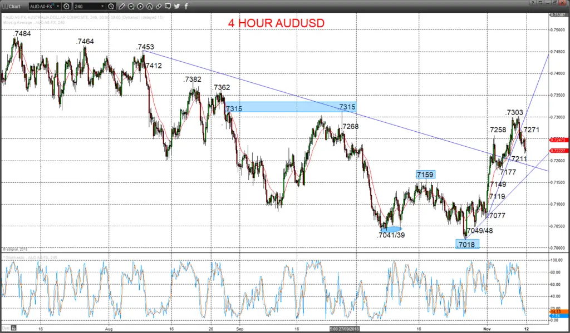Screen dimensions: 570x333
Task: Click the question mark help button
Action: point(533,3)
